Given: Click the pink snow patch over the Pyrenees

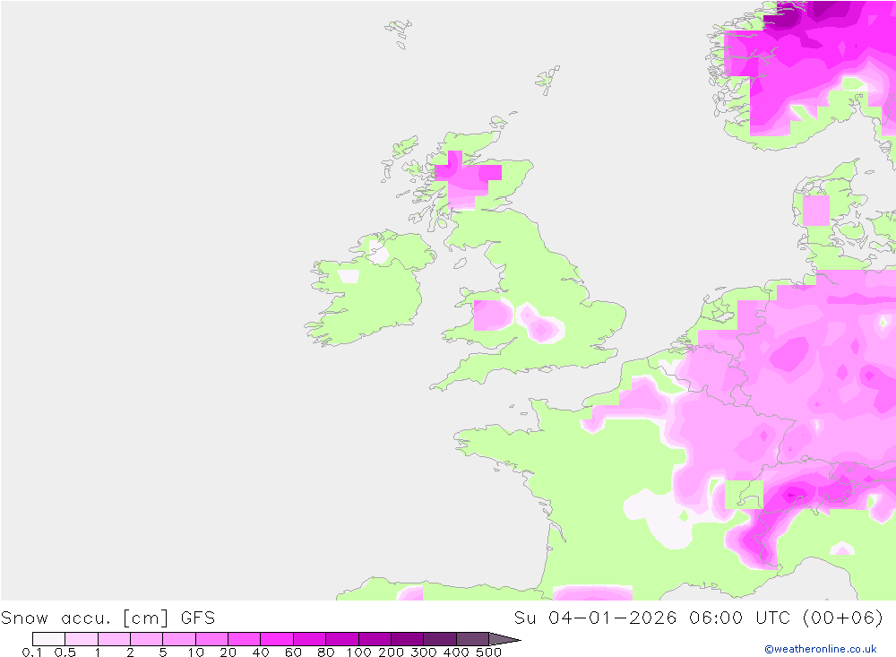Looking at the screenshot, I should 592,592.
